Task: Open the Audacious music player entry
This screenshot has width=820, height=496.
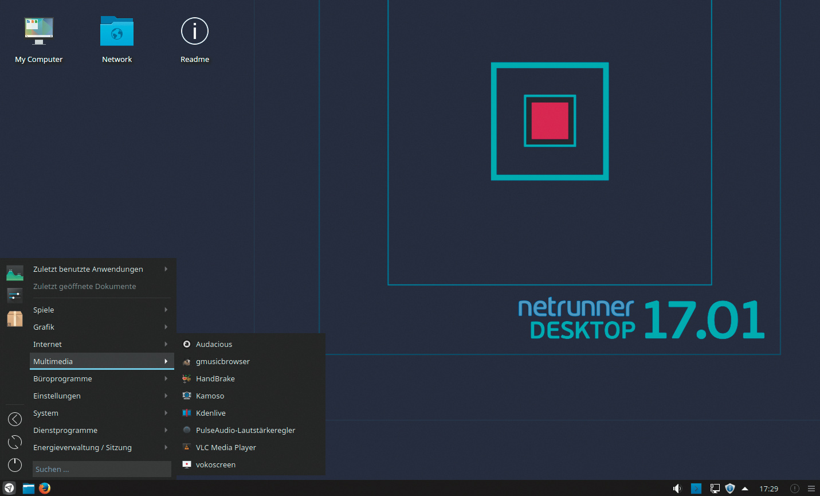Action: [x=214, y=344]
